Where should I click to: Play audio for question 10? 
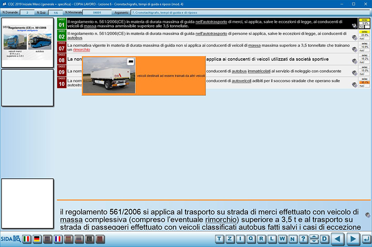pos(354,85)
